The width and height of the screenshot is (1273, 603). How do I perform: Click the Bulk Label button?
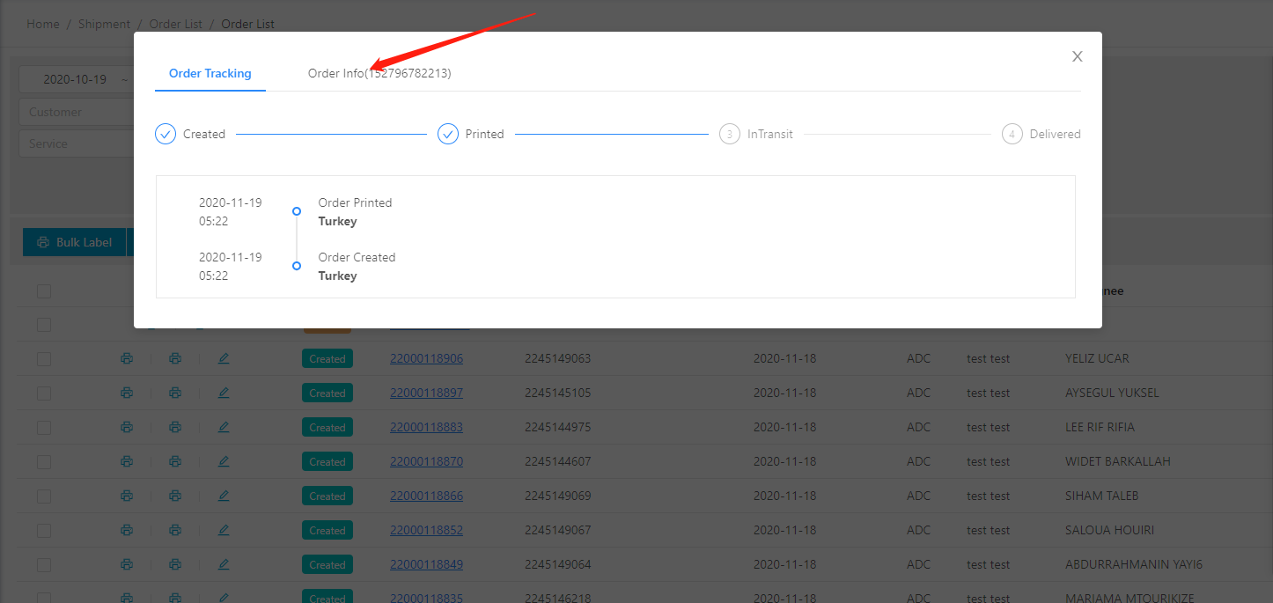75,242
